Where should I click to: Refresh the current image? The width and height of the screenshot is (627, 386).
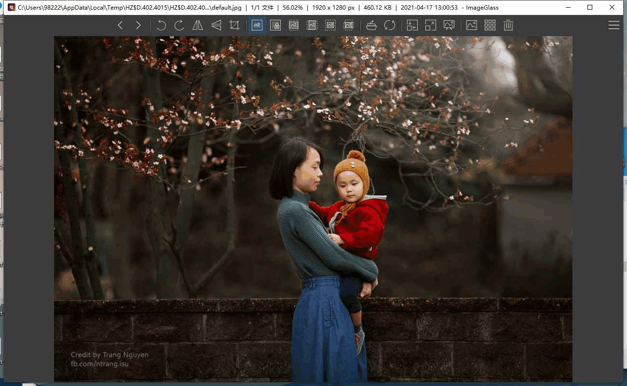390,25
